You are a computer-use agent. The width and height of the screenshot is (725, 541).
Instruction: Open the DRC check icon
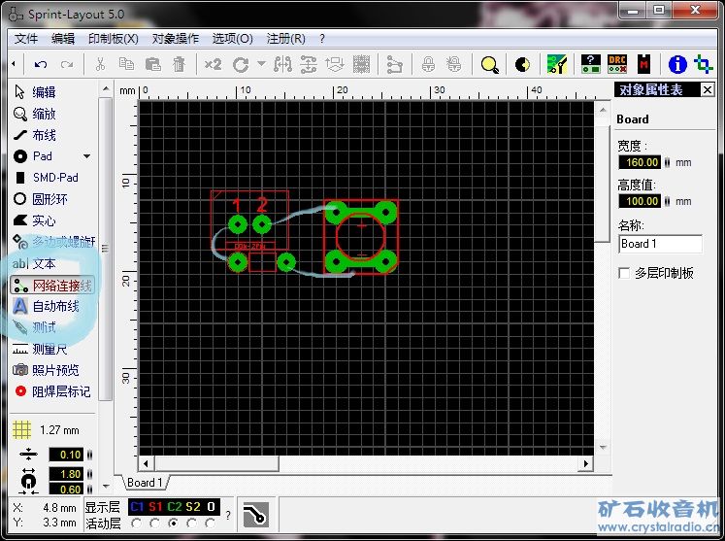(x=617, y=65)
